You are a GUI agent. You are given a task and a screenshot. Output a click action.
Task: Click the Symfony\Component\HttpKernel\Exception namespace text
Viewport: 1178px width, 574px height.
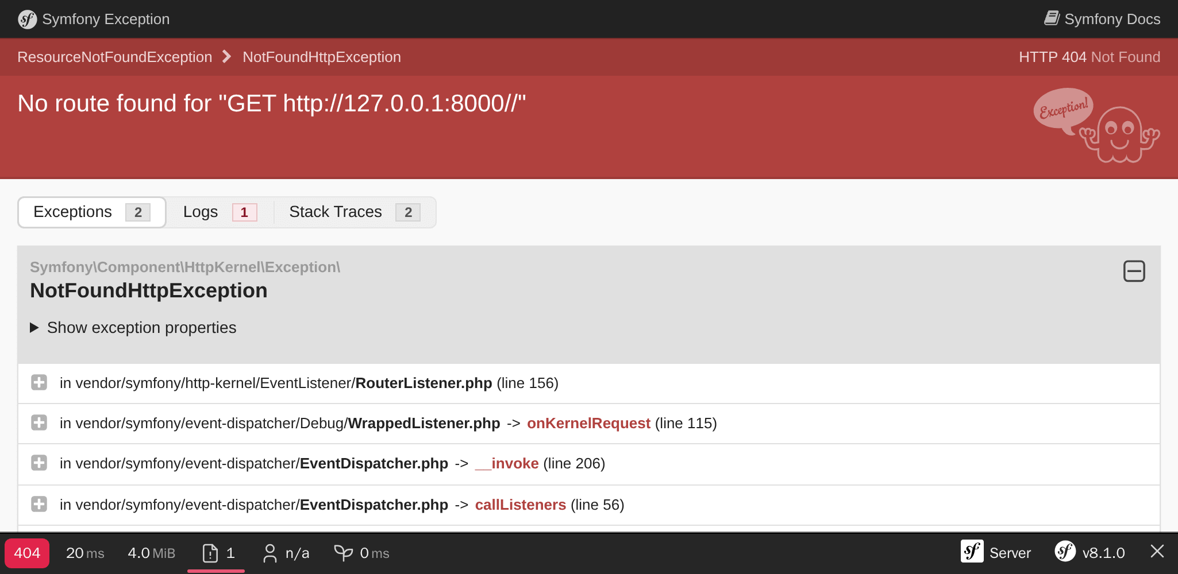(x=185, y=267)
